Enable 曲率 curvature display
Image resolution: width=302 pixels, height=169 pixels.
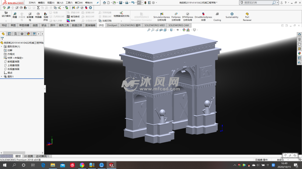[x=71, y=21]
